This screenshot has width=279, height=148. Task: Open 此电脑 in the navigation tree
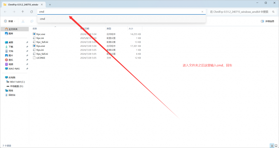pos(11,77)
